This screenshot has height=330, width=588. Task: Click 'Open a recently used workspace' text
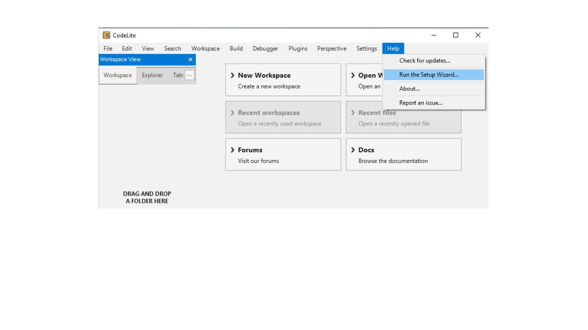(x=280, y=124)
